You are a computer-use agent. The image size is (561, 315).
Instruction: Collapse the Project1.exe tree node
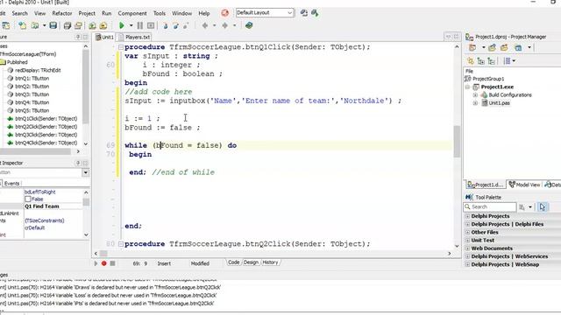click(x=467, y=87)
